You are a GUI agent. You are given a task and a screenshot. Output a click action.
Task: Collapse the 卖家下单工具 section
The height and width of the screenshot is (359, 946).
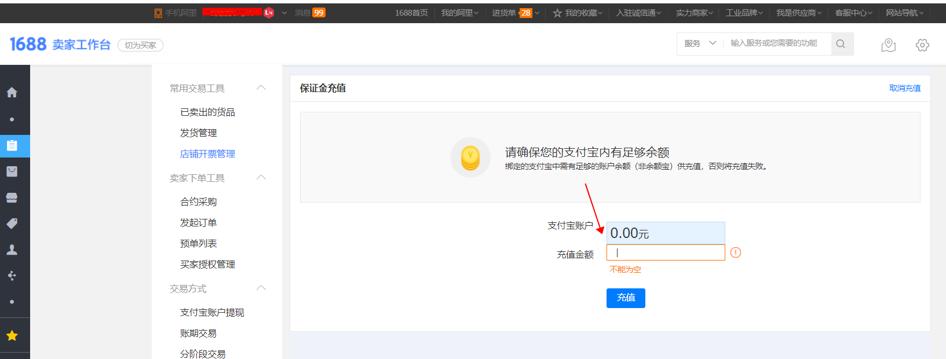coord(261,178)
